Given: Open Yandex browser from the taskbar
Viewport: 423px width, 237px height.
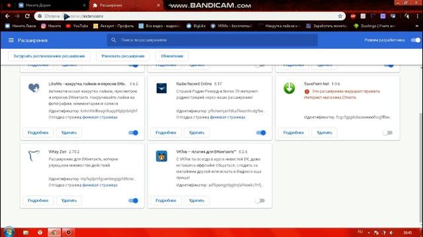Looking at the screenshot, I should point(40,232).
